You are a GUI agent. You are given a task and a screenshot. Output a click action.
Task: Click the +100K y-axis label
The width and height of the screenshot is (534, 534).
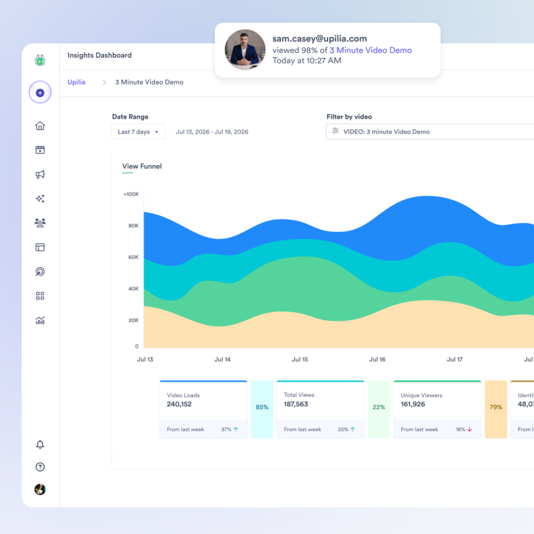[x=131, y=194]
